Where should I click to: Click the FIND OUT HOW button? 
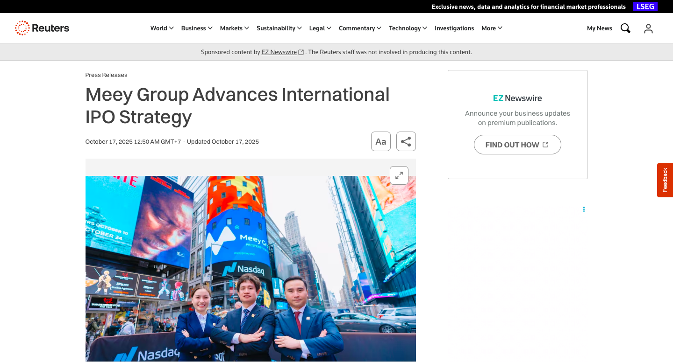coord(517,145)
